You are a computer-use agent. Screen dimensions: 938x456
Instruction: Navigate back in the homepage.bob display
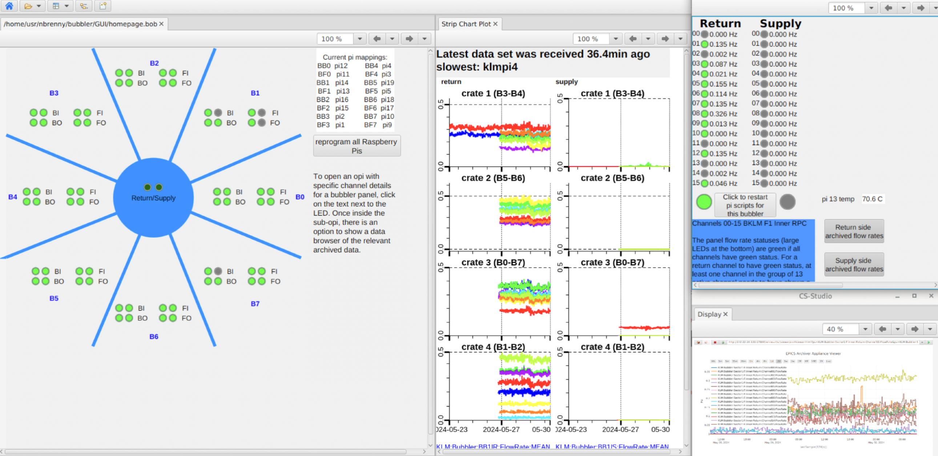point(377,39)
